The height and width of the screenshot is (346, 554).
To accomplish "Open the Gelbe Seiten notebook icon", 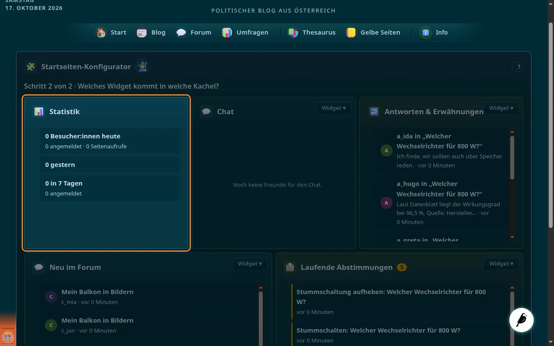I will click(x=351, y=32).
